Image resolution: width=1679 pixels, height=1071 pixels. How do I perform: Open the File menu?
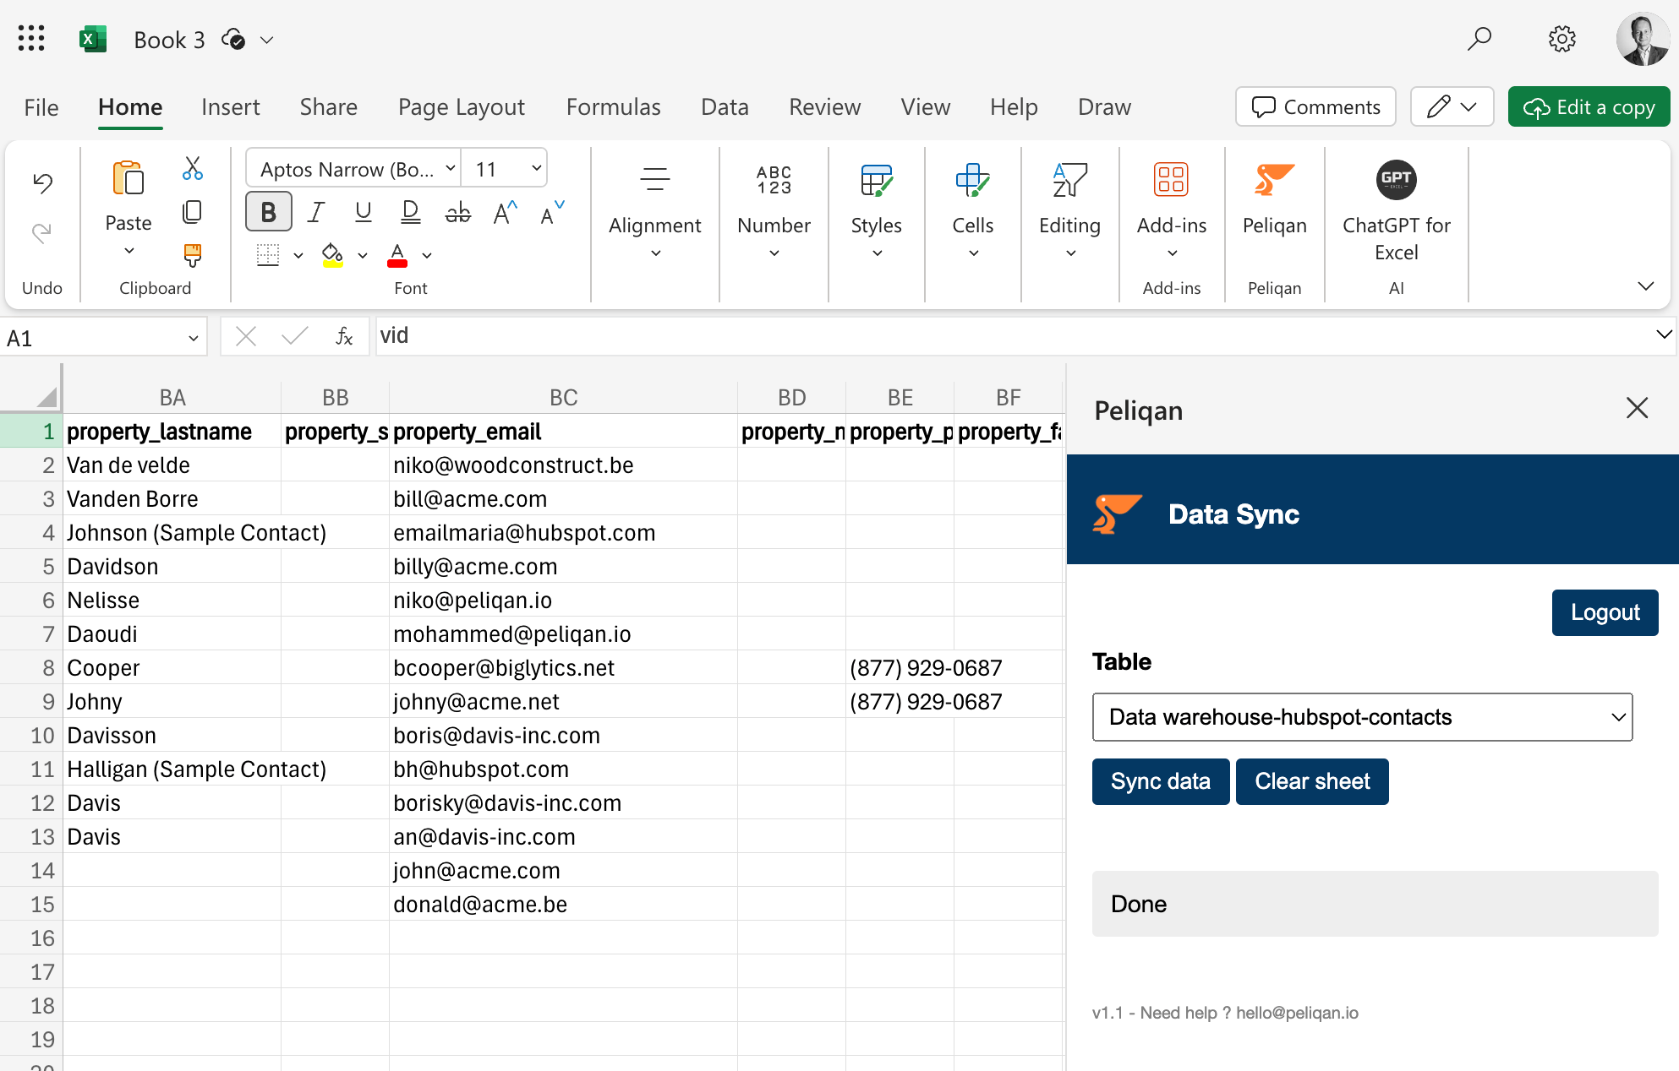point(41,107)
